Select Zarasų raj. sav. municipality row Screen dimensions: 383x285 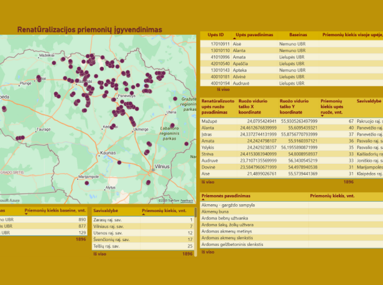point(107,220)
